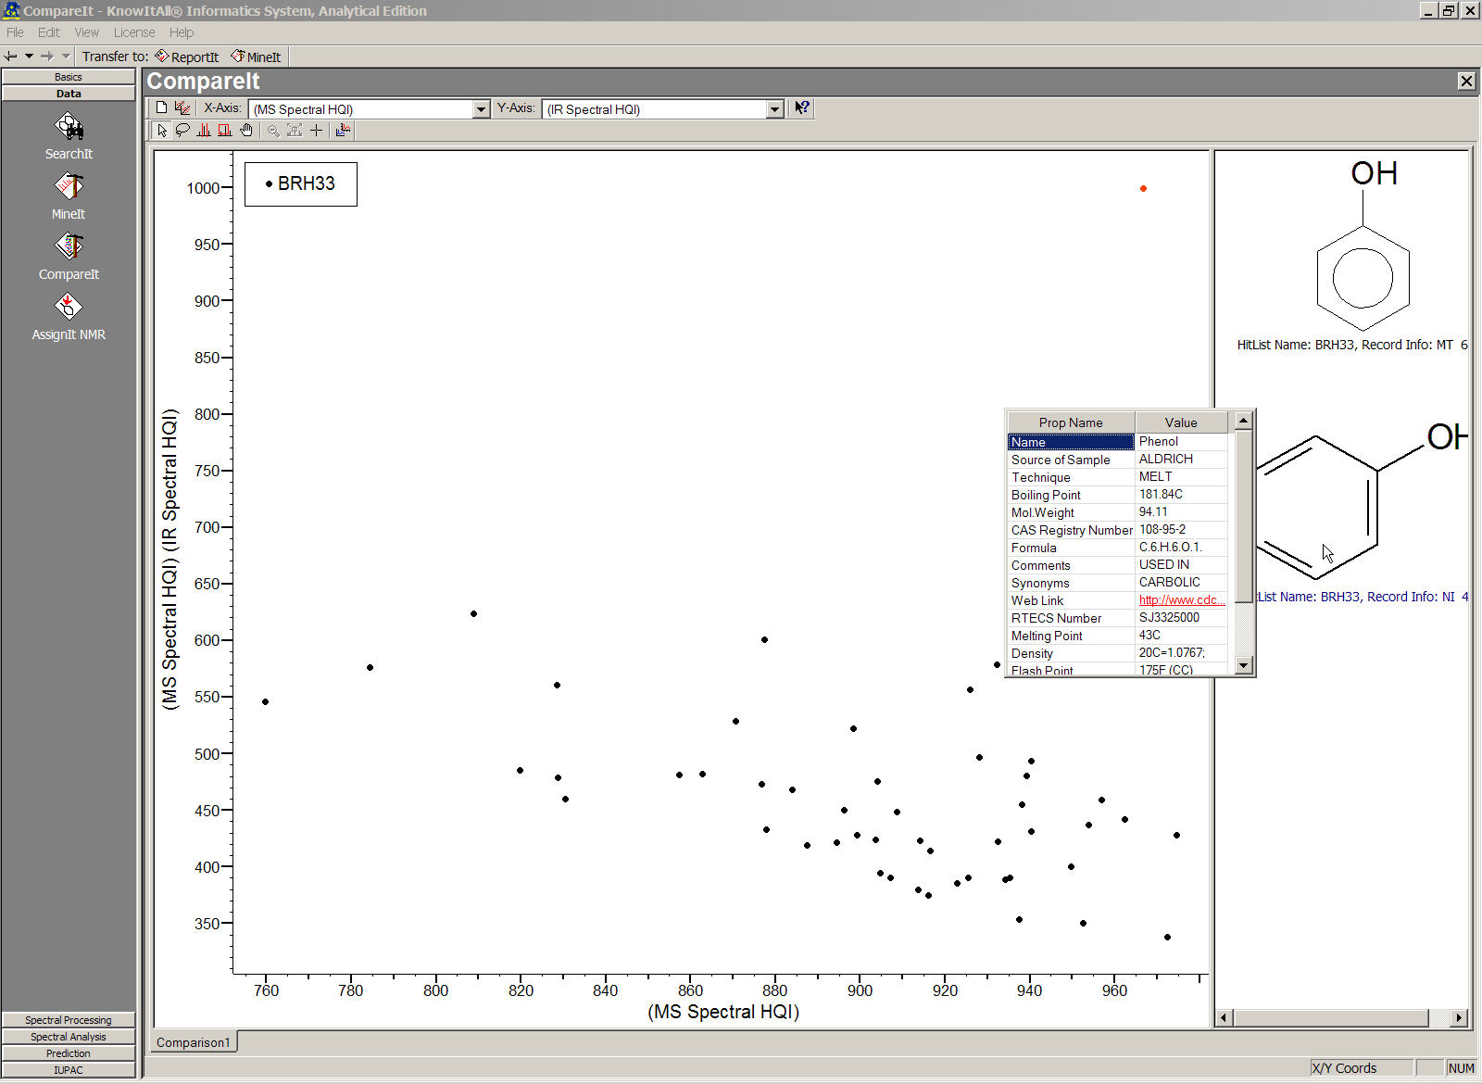Transfer to ReportIt
Image resolution: width=1482 pixels, height=1084 pixels.
pos(187,57)
